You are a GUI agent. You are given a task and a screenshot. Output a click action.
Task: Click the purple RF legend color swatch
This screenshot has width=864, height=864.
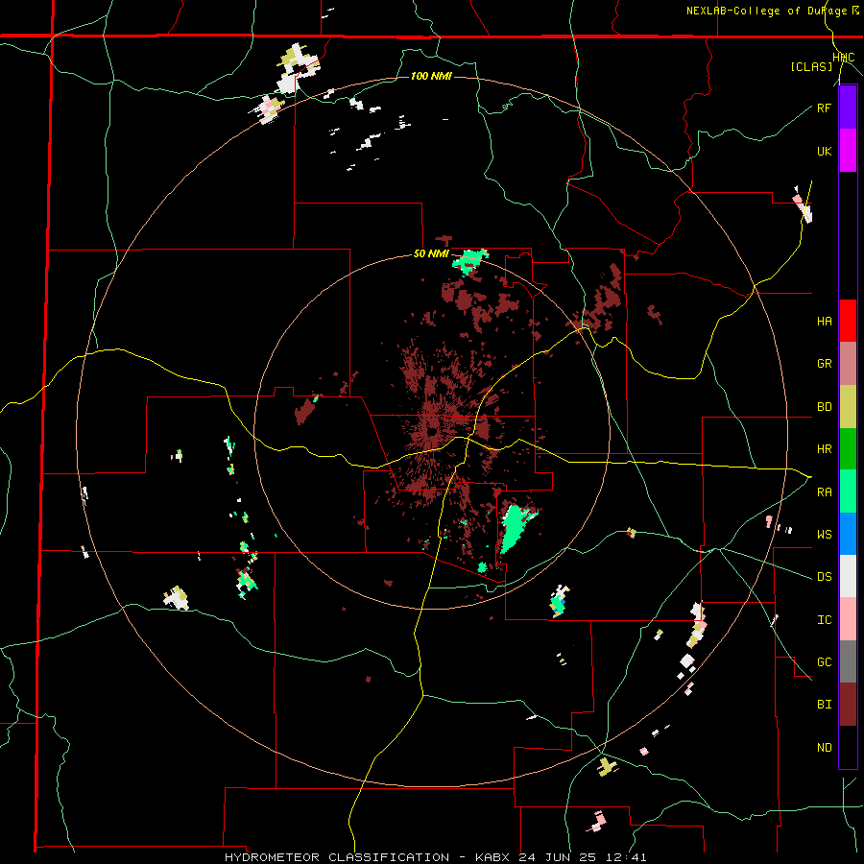[848, 108]
